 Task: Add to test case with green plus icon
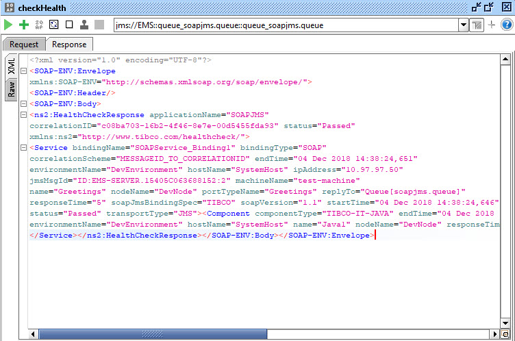pos(24,25)
